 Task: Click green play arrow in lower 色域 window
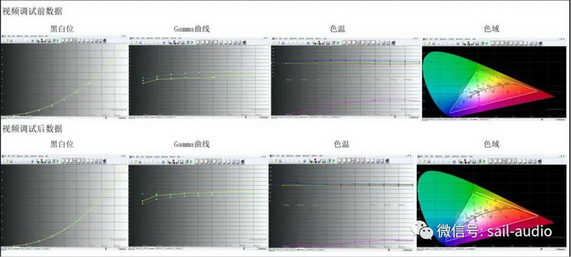485,161
